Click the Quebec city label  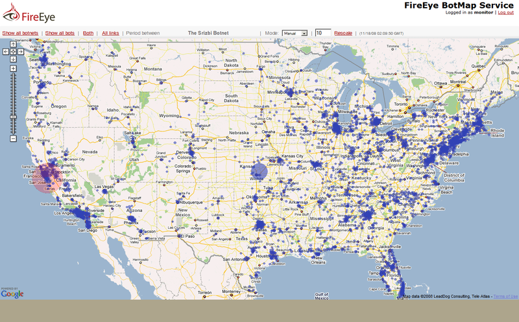tap(478, 66)
